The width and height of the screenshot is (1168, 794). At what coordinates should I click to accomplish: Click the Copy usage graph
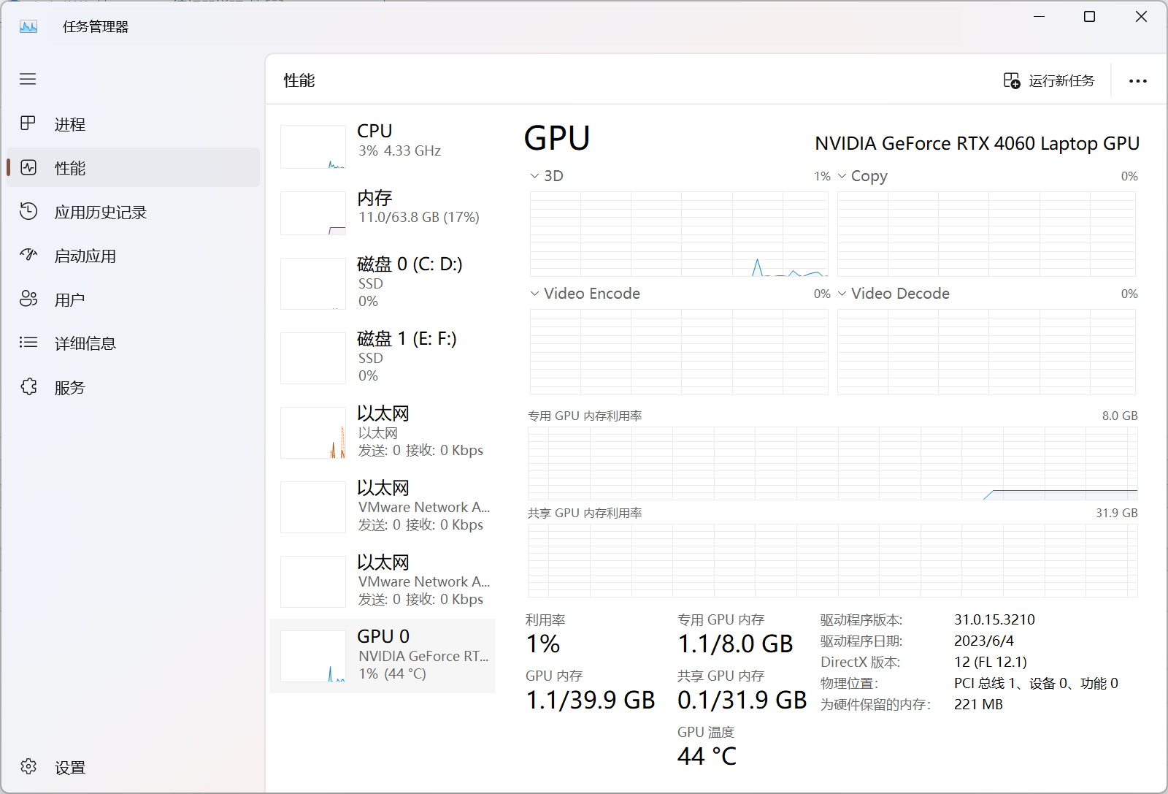click(986, 234)
